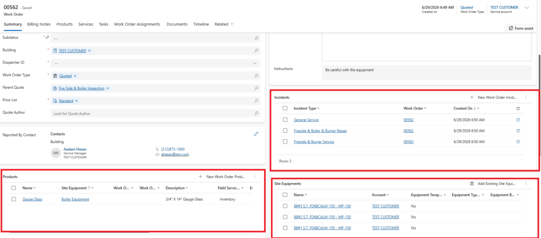Click Products grid horizontal scrollbar
The image size is (541, 238).
pos(79,233)
